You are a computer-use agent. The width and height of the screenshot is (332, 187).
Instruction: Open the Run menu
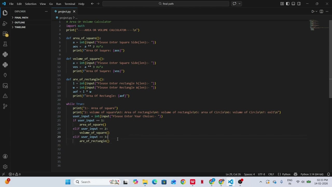pyautogui.click(x=59, y=4)
